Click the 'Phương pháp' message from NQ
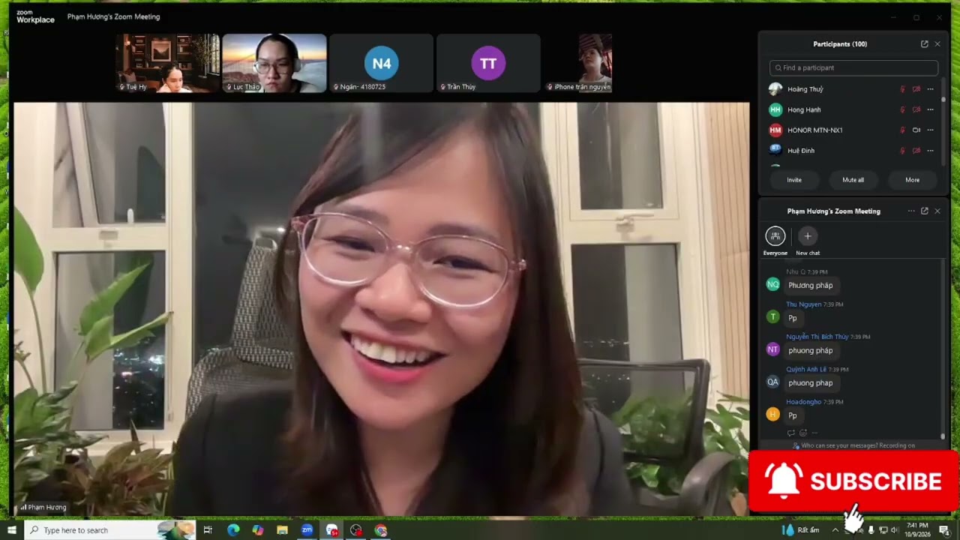This screenshot has width=960, height=540. [811, 286]
